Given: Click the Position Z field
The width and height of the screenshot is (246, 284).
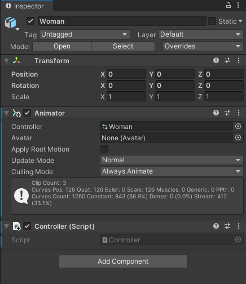Looking at the screenshot, I should pos(224,74).
